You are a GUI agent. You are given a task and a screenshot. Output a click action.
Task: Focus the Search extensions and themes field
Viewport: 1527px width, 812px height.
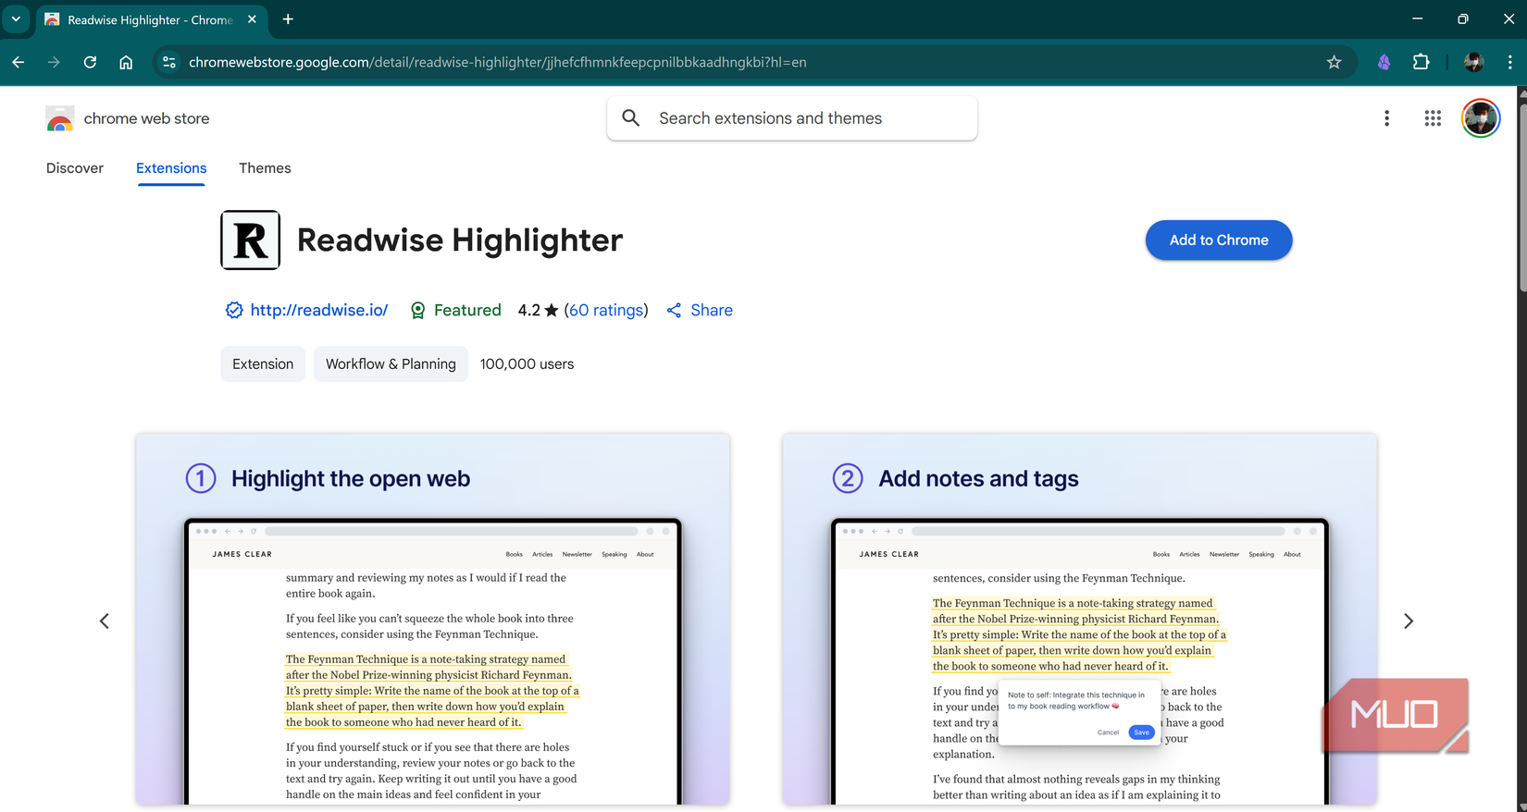pos(792,118)
